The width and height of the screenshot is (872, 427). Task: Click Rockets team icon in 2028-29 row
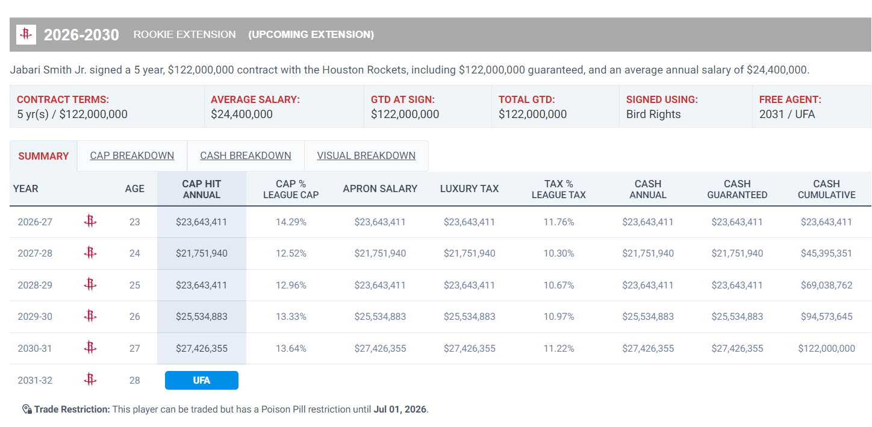tap(90, 285)
